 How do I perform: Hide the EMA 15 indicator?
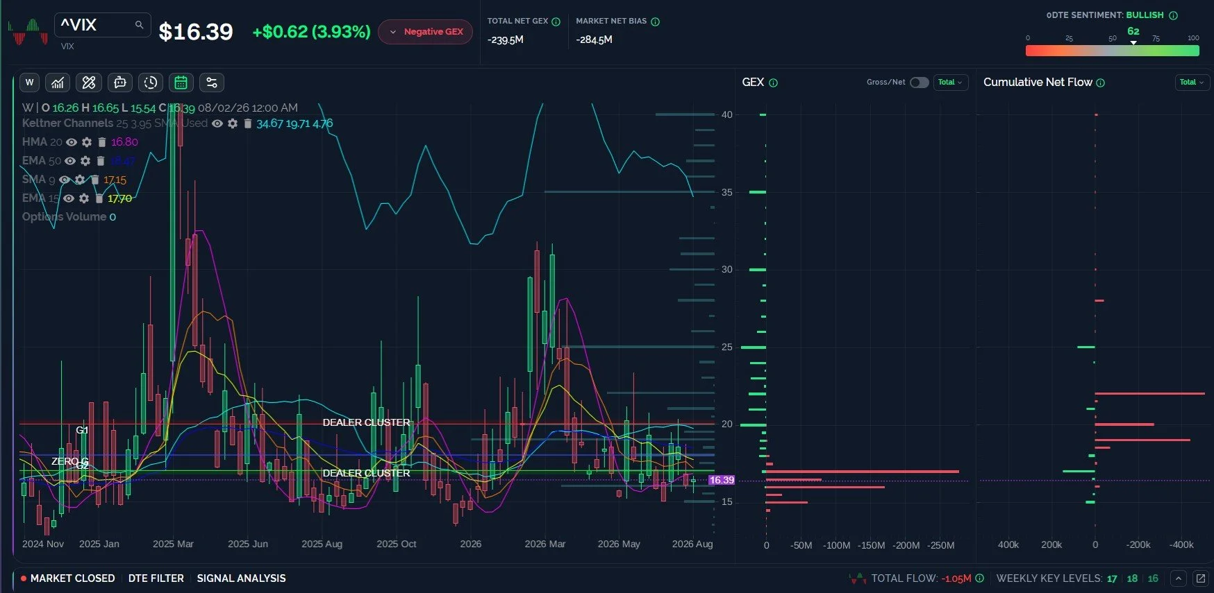68,198
